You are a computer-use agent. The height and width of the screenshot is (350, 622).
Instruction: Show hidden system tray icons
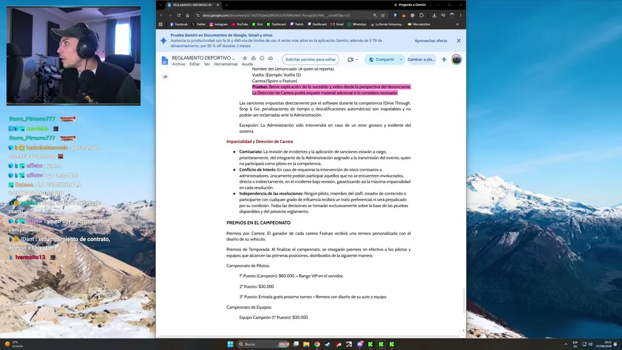(566, 344)
